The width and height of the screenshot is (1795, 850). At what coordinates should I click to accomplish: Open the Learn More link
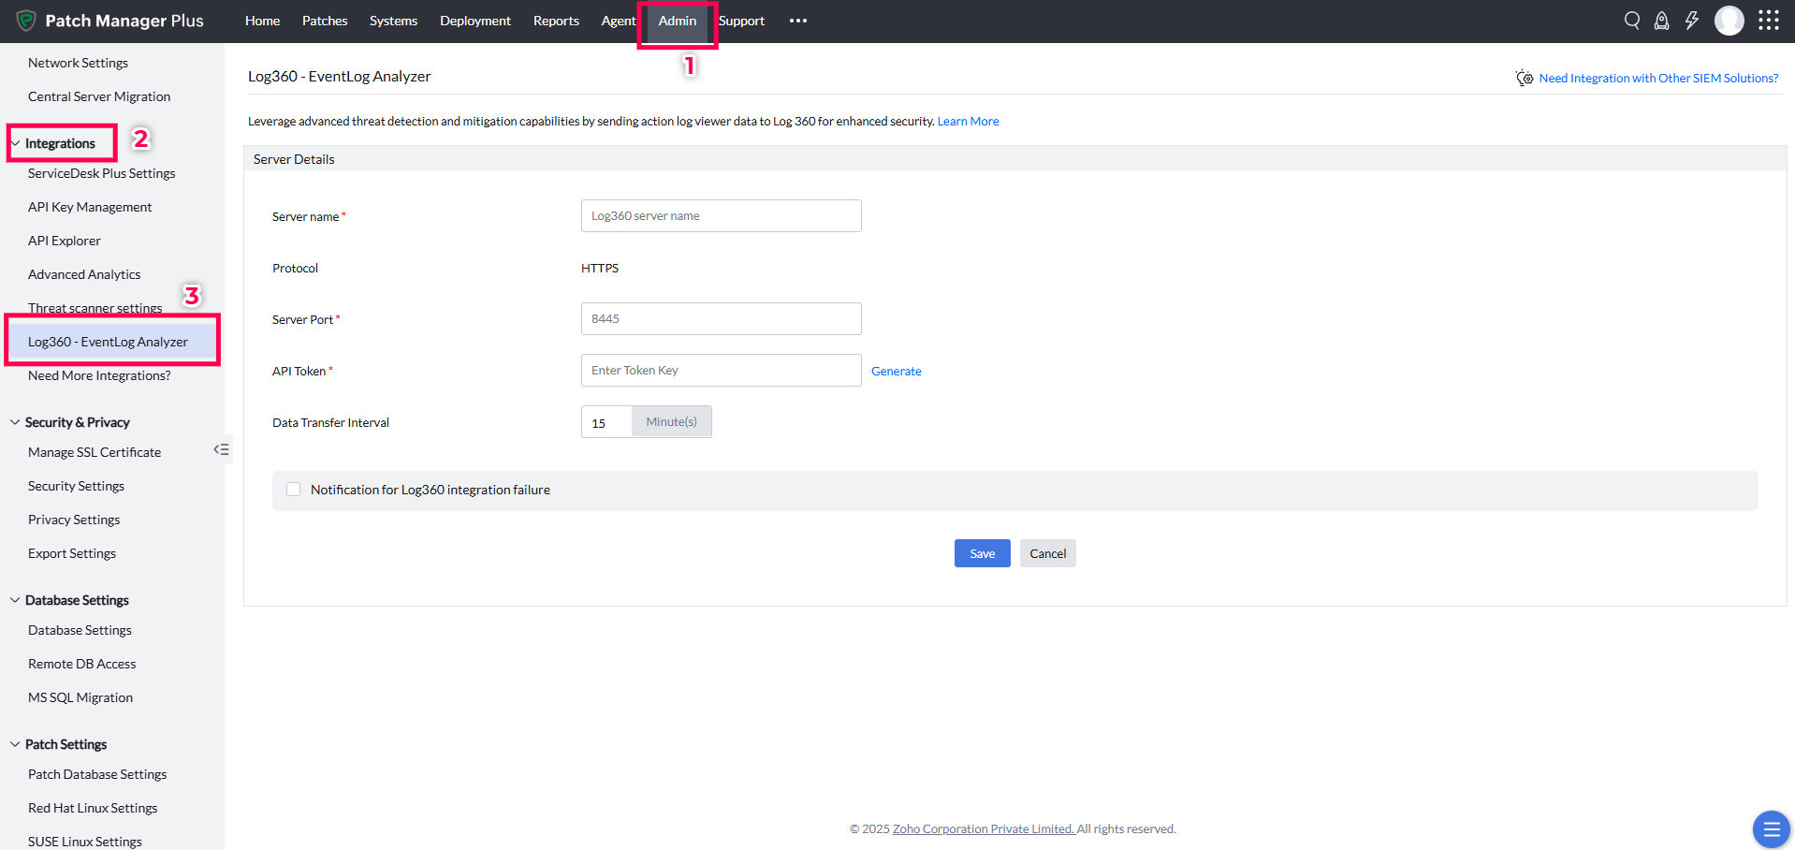pyautogui.click(x=969, y=121)
